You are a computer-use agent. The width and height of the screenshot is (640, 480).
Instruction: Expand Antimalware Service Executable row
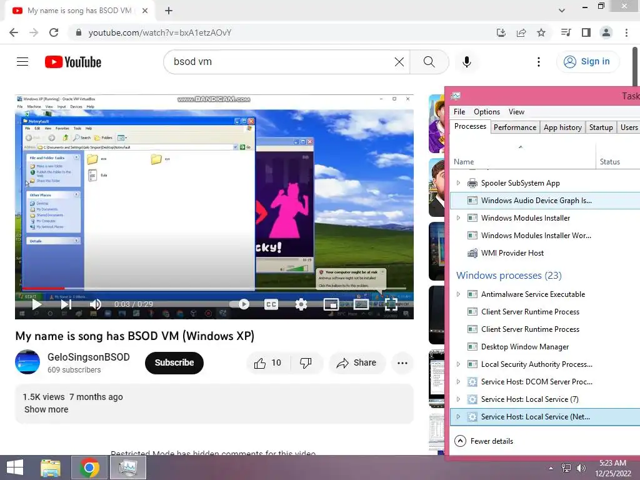[x=458, y=294]
